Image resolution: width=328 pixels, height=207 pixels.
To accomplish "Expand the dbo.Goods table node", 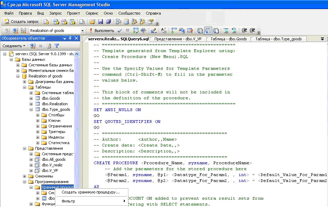I will pyautogui.click(x=31, y=98).
